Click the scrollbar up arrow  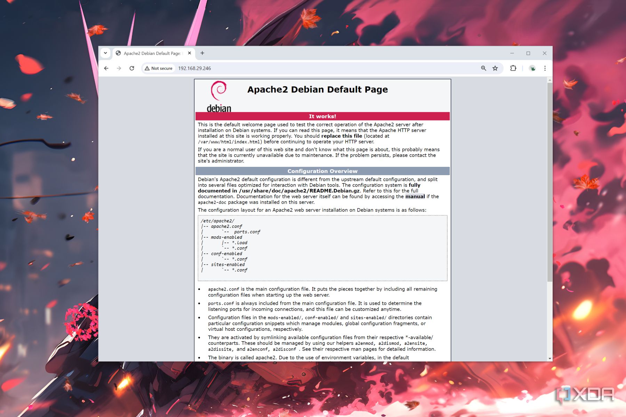pos(550,80)
